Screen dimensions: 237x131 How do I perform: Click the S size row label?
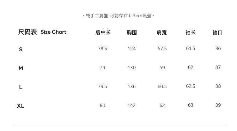(x=21, y=49)
